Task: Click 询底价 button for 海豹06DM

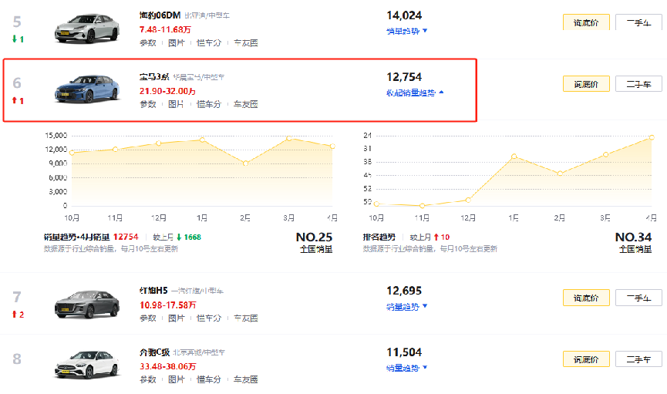Action: [x=586, y=22]
